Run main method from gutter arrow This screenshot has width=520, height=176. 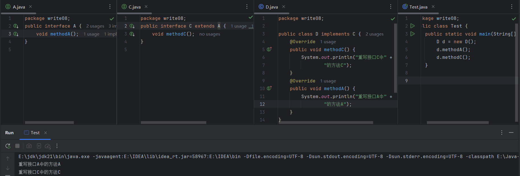coord(412,34)
